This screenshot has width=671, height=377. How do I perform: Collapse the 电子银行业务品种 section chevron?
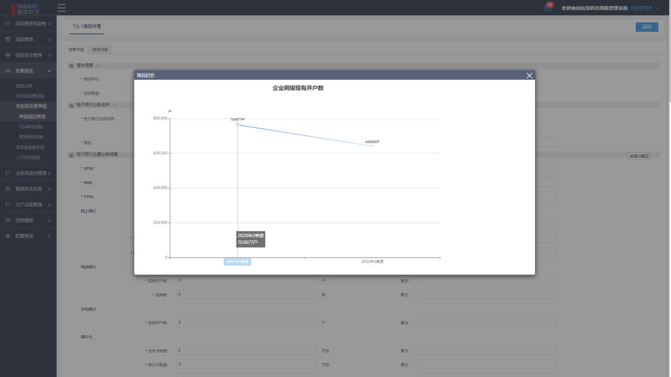(x=115, y=105)
